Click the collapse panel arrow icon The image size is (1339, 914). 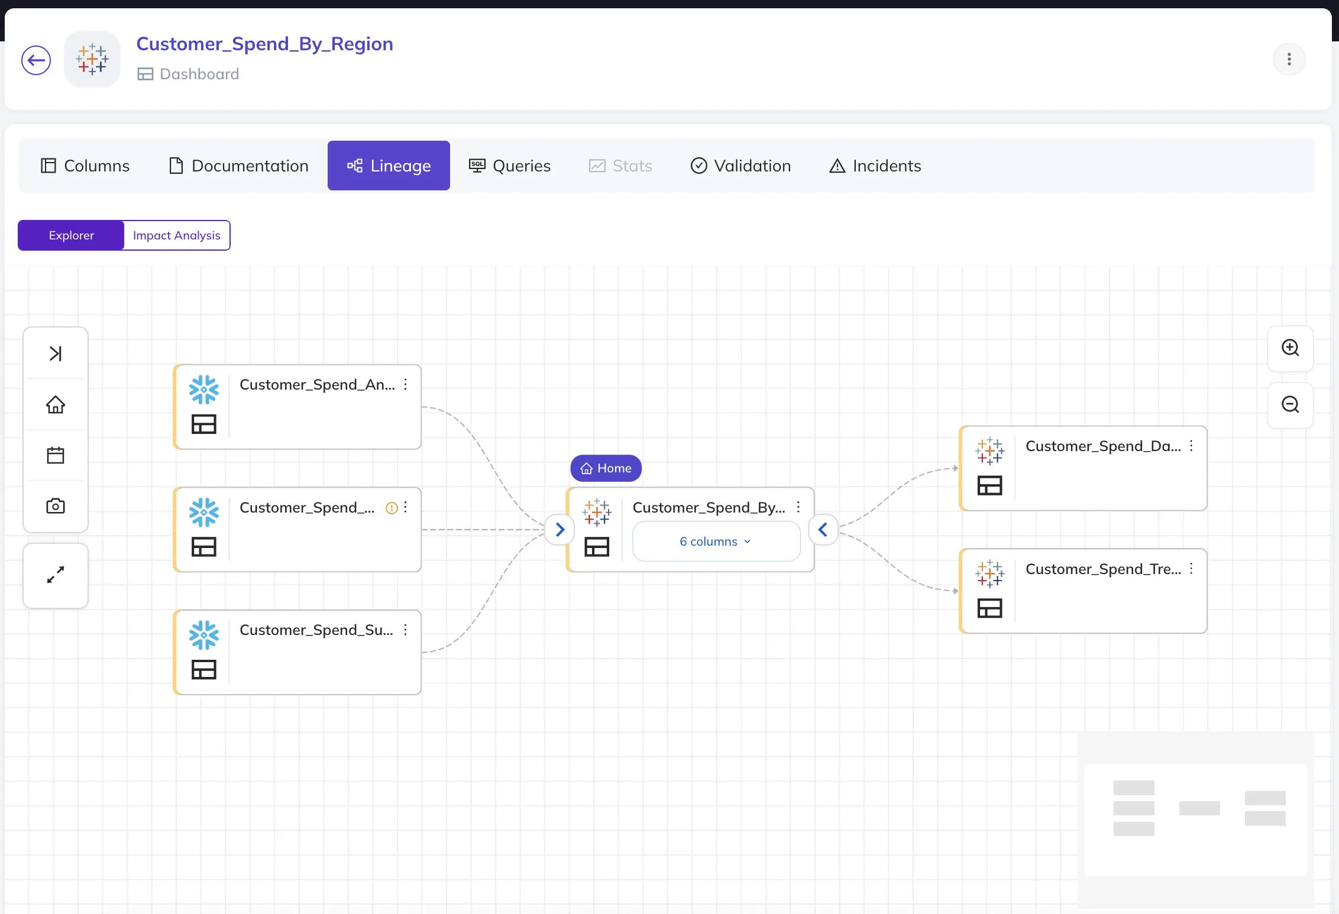point(56,354)
